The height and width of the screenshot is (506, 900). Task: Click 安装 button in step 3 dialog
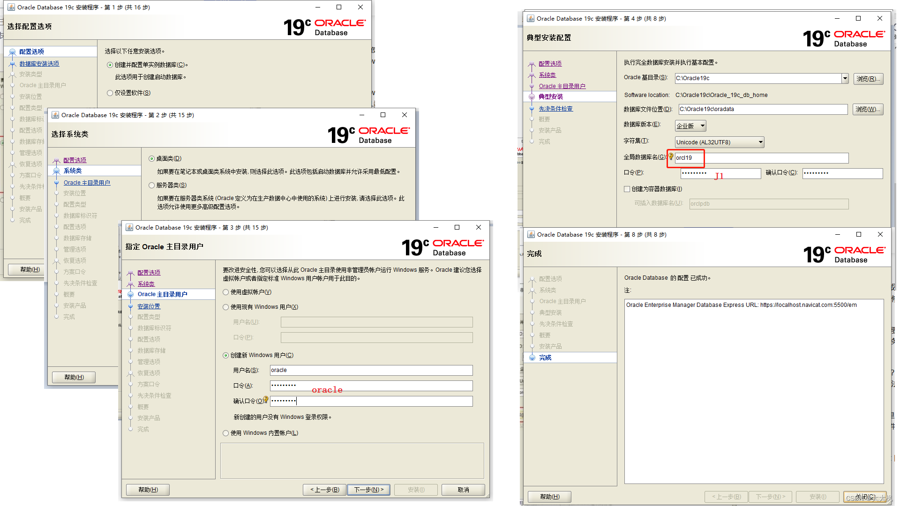click(x=422, y=489)
